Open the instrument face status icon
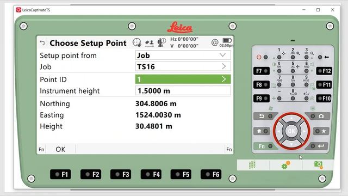The height and width of the screenshot is (196, 348). pyautogui.click(x=161, y=42)
